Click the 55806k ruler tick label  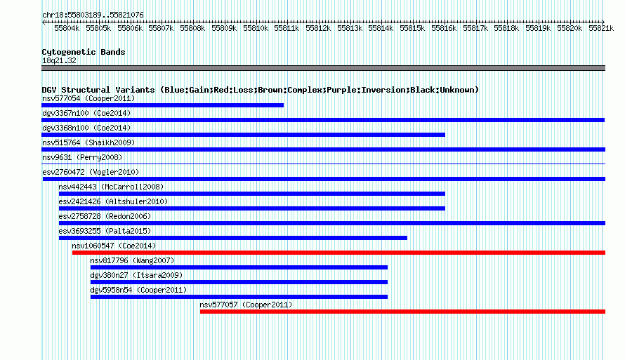(x=130, y=28)
